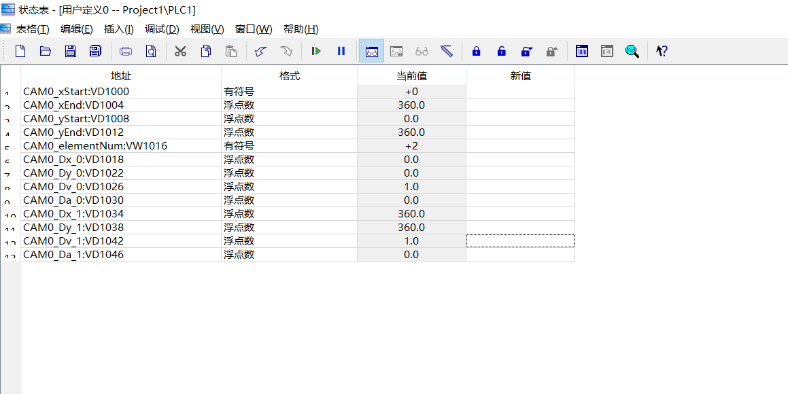Screen dimensions: 788x394
Task: Paste with the clipboard icon
Action: pos(230,51)
